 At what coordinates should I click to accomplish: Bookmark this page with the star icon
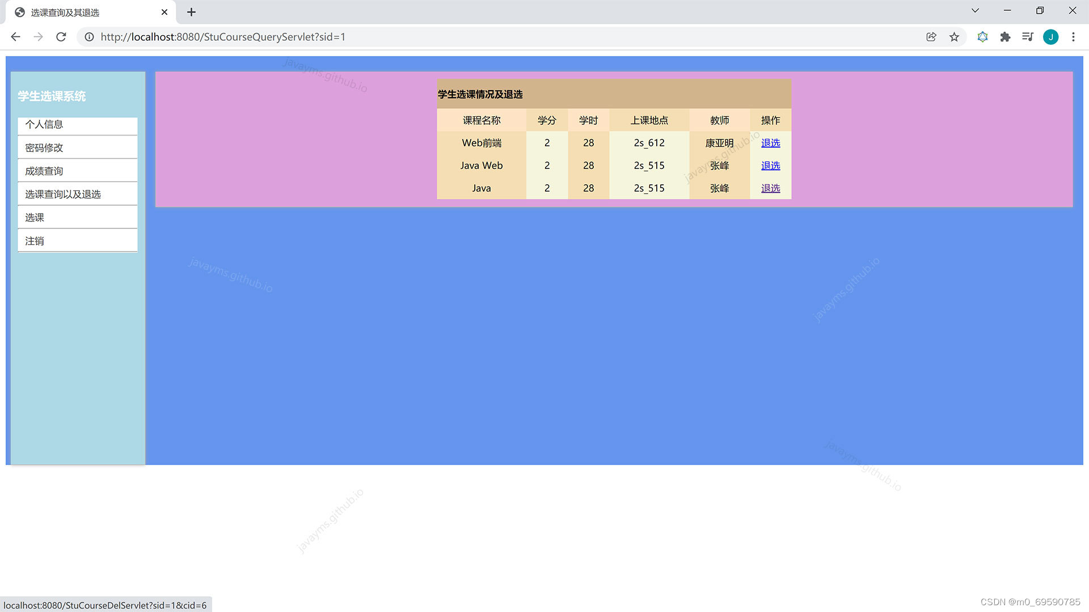[x=954, y=37]
